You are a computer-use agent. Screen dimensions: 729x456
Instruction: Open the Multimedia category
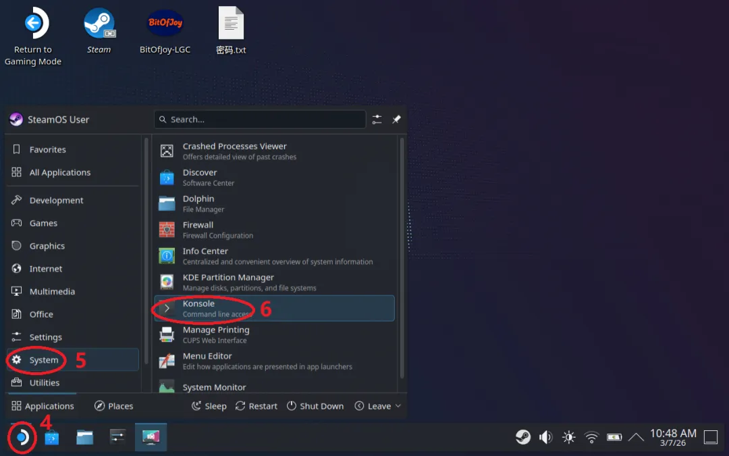[73, 291]
